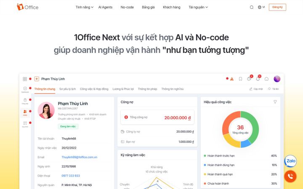Select the Thông tin chung tab

(x=45, y=89)
